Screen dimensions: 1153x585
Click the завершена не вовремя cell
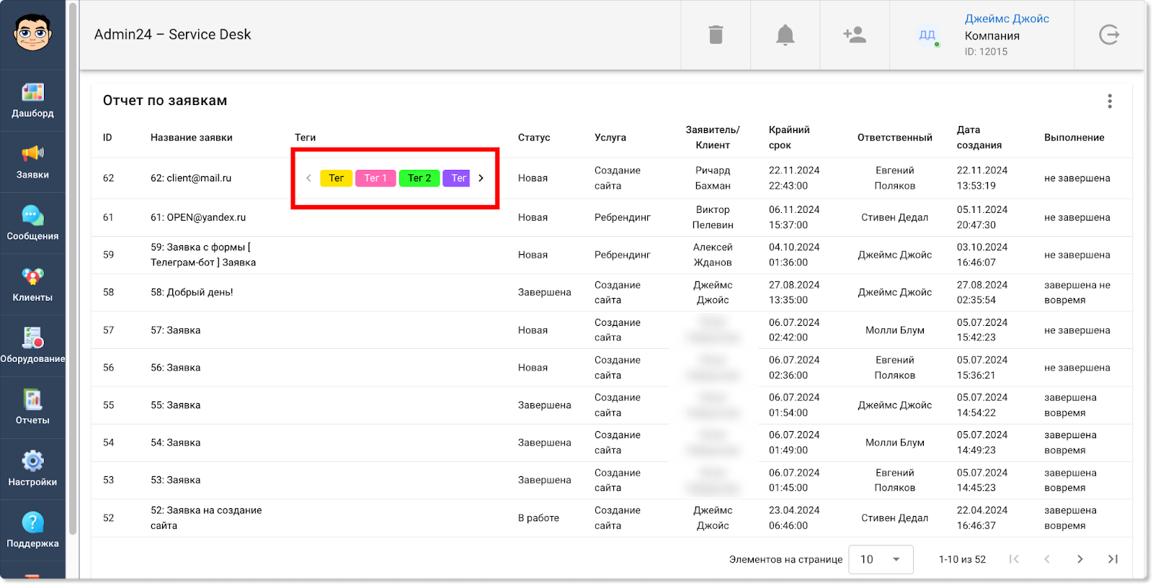(1077, 292)
